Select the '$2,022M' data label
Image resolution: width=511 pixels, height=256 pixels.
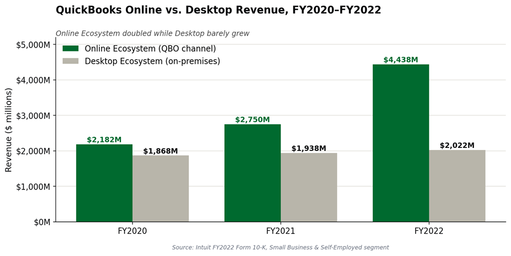pyautogui.click(x=457, y=145)
